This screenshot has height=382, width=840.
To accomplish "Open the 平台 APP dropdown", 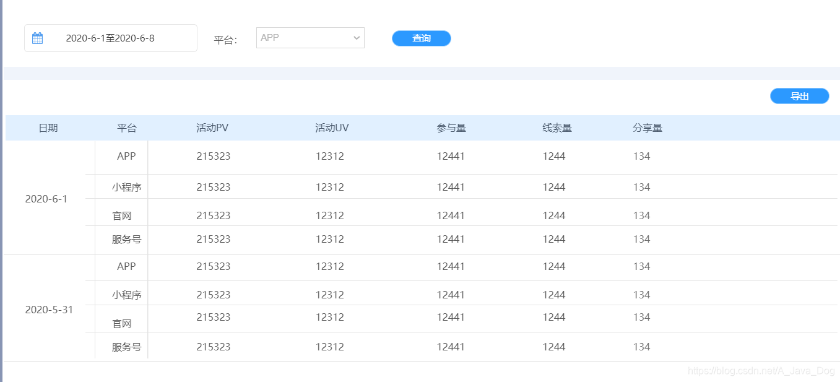I will coord(310,38).
